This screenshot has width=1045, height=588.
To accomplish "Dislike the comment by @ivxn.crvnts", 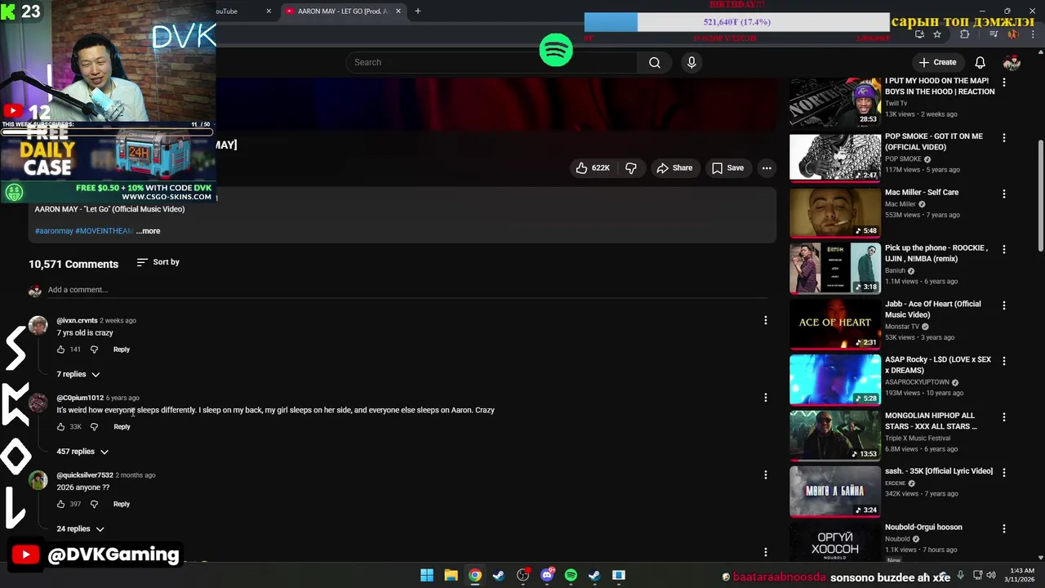I will tap(94, 350).
